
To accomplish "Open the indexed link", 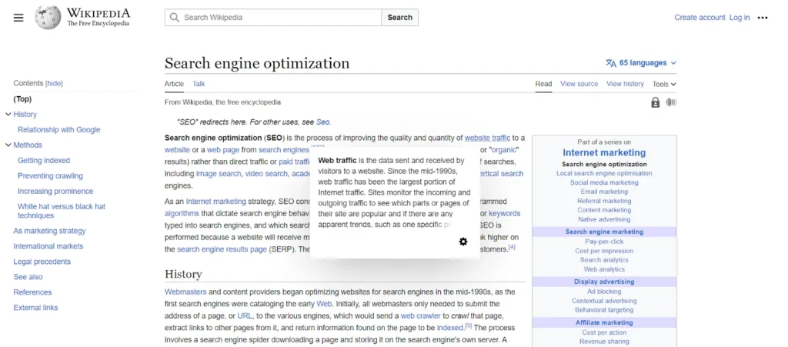I will (449, 328).
